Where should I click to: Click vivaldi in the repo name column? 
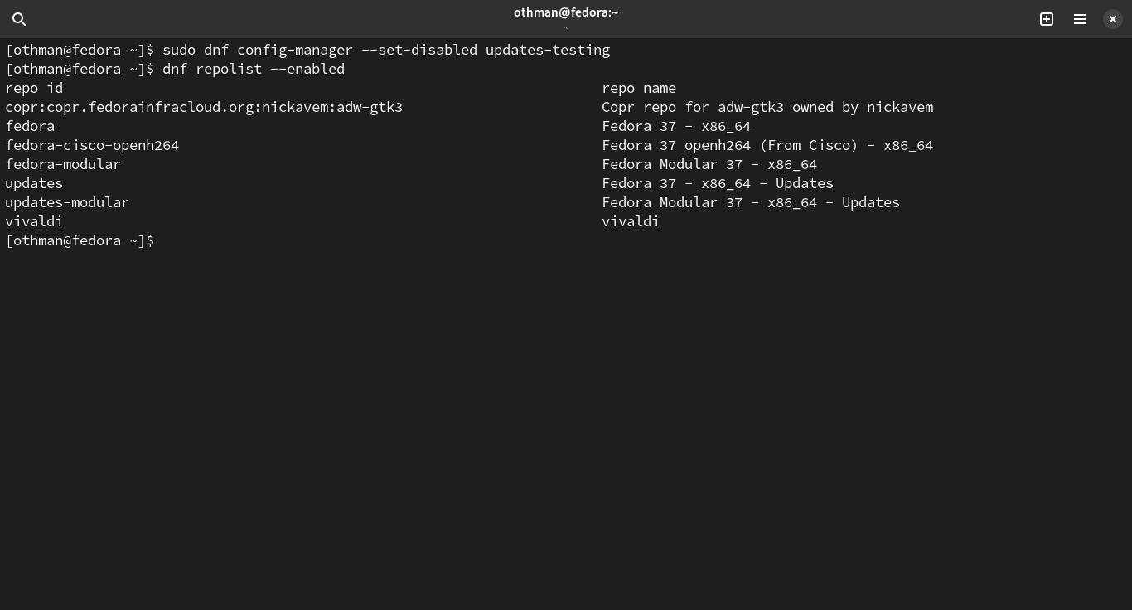point(631,221)
